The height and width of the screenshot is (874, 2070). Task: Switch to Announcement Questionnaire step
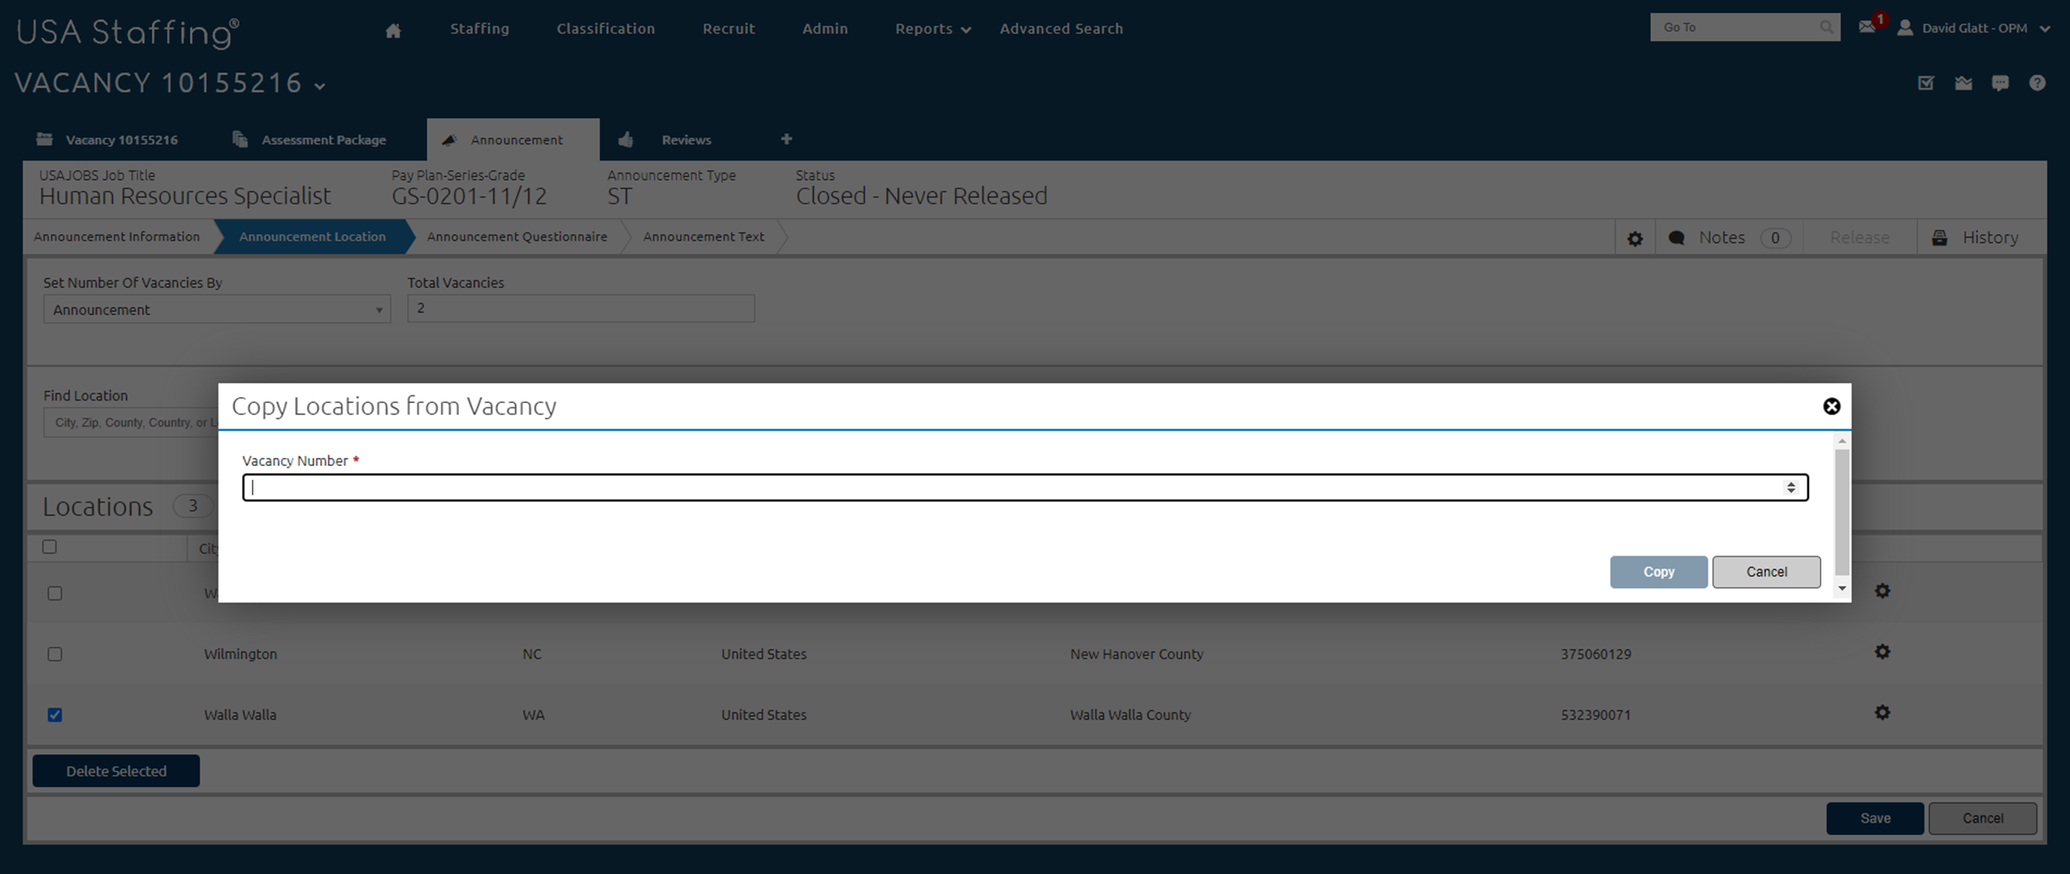tap(517, 237)
